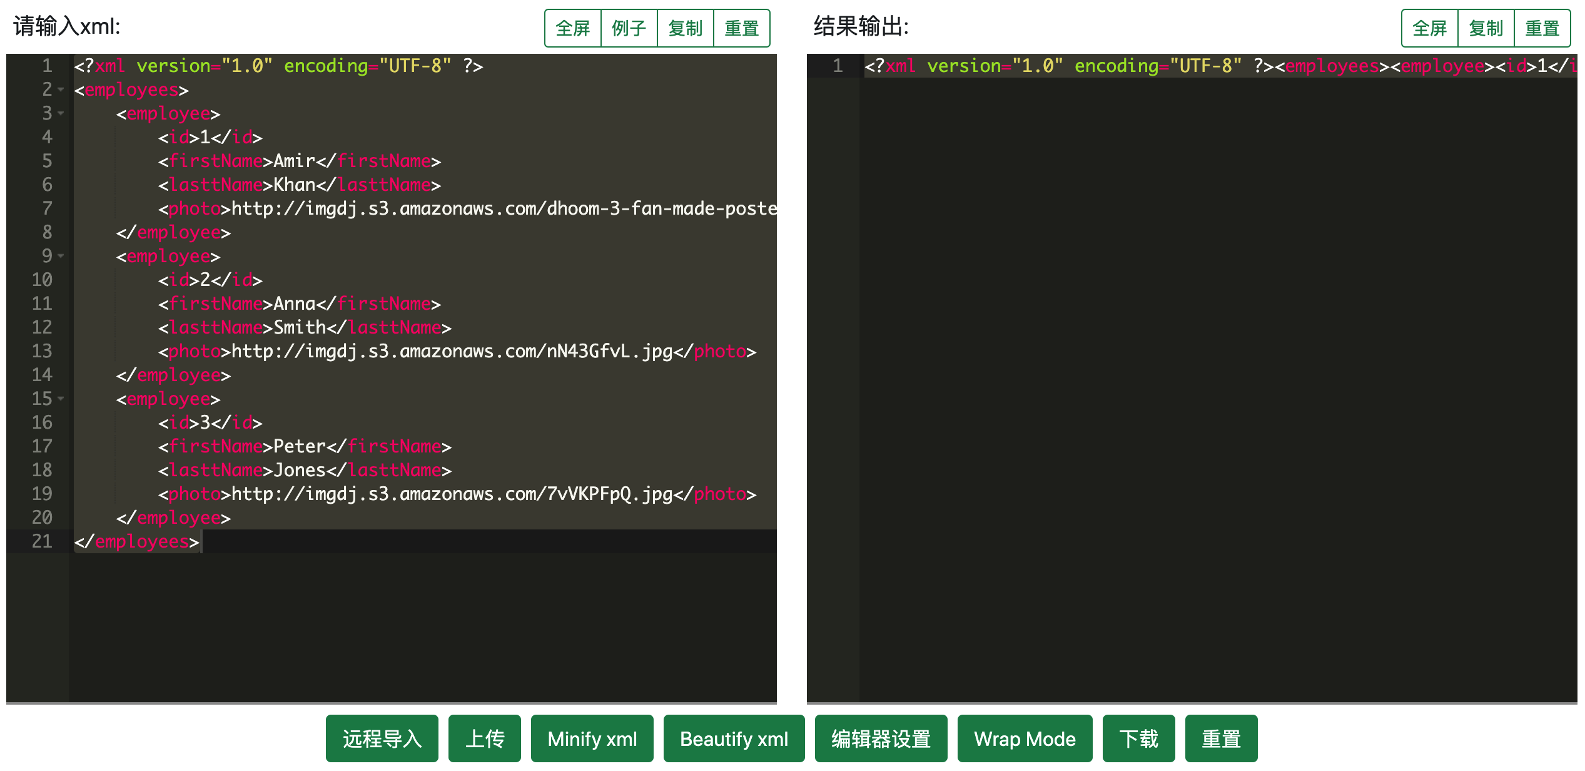Screen dimensions: 1585x771
Task: Collapse the employees root fold arrow
Action: pos(61,89)
